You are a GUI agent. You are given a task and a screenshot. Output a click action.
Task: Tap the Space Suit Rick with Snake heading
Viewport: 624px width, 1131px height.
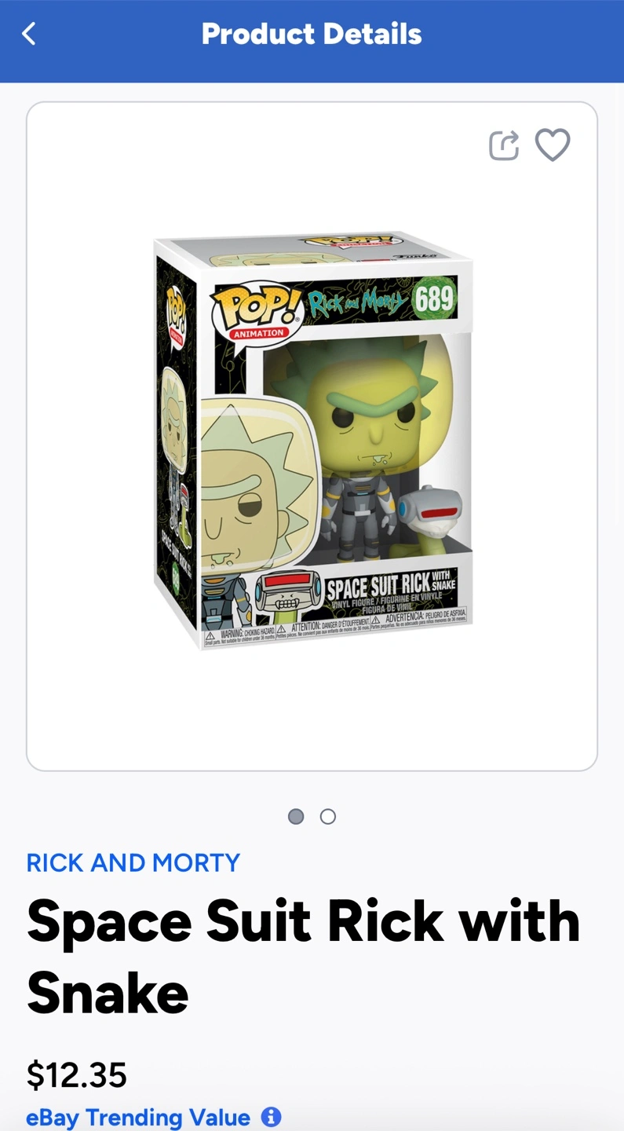(304, 957)
